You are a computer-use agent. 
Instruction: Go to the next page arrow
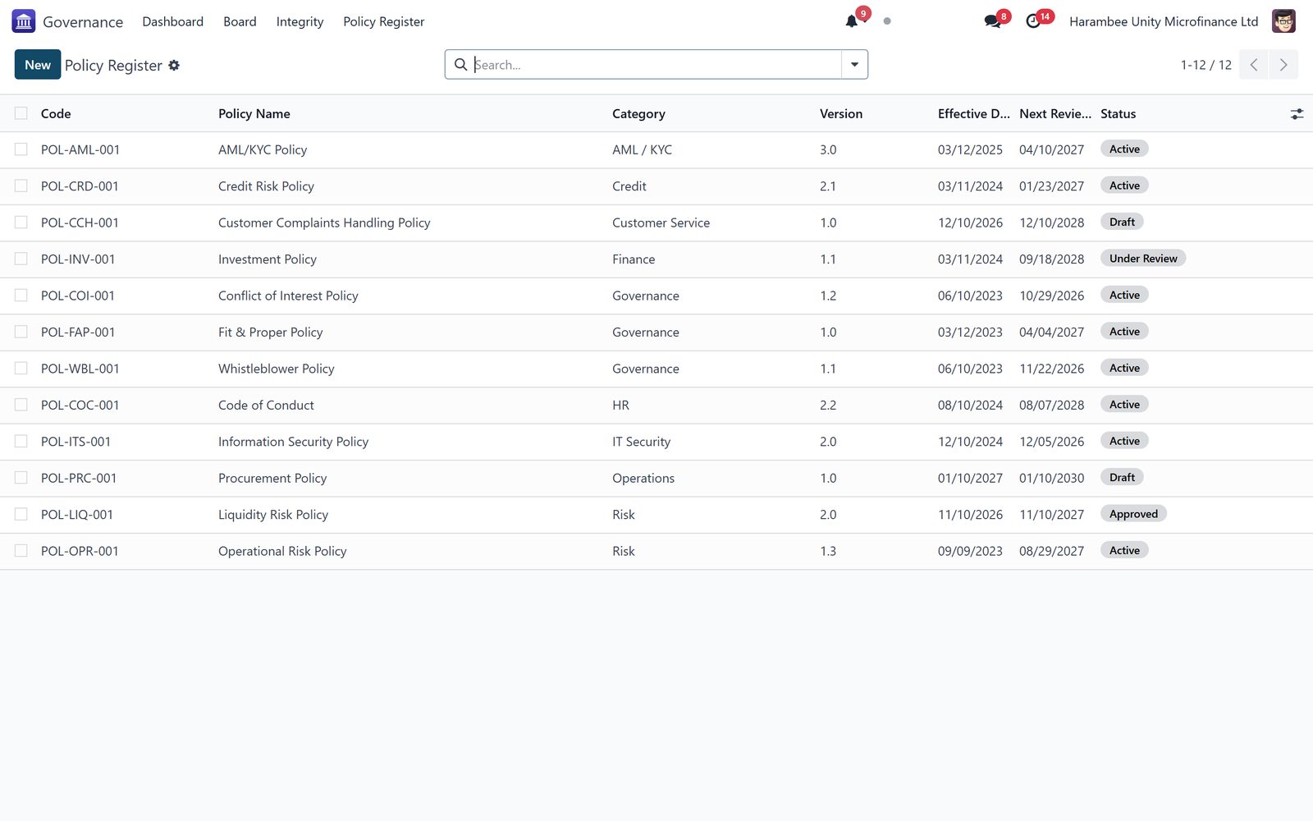[x=1283, y=65]
